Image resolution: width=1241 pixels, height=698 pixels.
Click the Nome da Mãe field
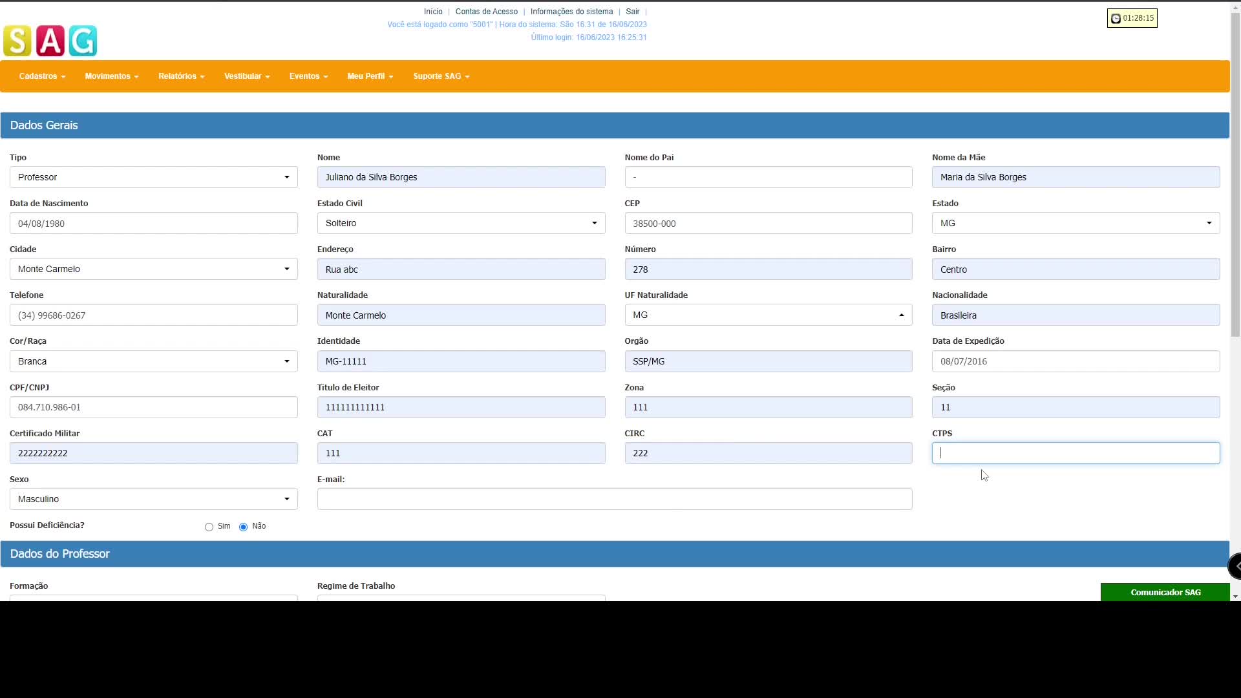point(1076,177)
